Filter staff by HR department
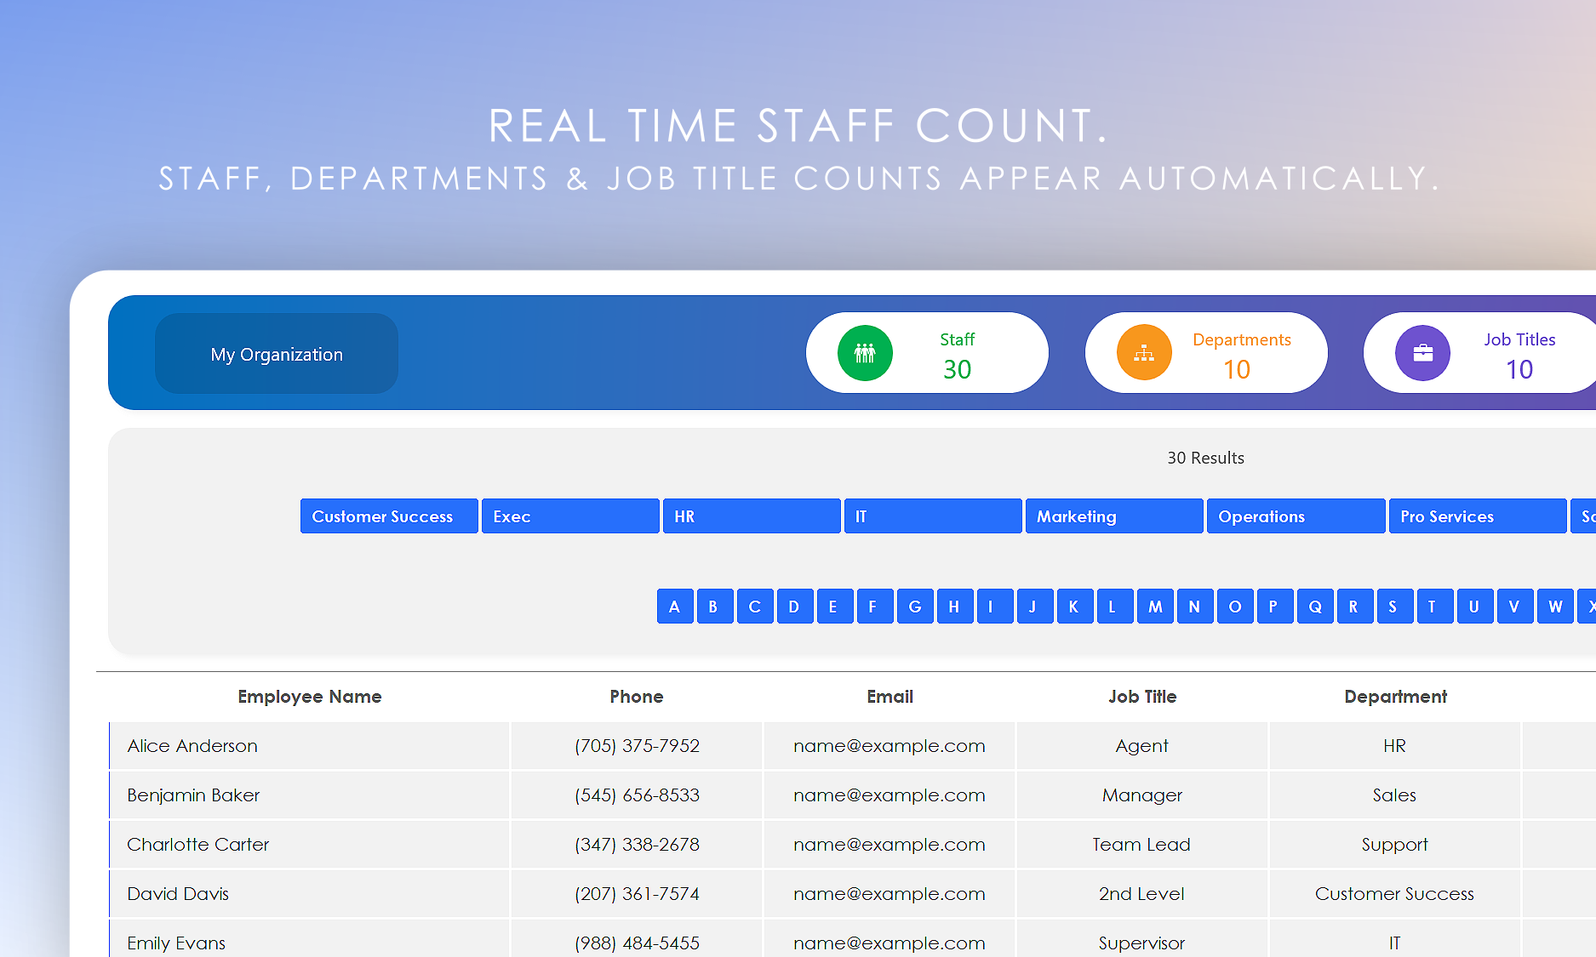The height and width of the screenshot is (957, 1596). tap(752, 516)
